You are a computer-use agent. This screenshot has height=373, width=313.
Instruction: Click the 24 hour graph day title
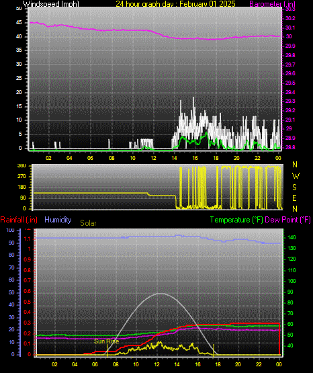coord(175,3)
